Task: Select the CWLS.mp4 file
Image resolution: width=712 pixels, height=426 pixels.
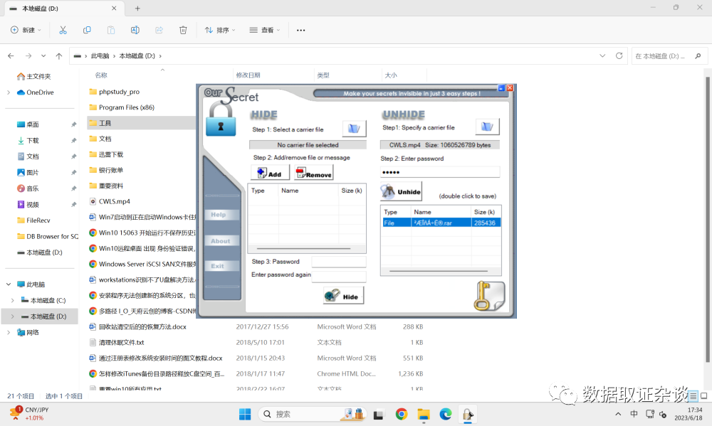Action: (x=110, y=201)
